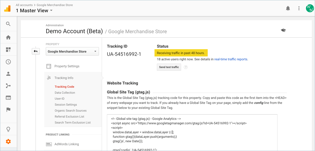Open Acquisition reports icon
This screenshot has width=315, height=151.
pos(8,86)
